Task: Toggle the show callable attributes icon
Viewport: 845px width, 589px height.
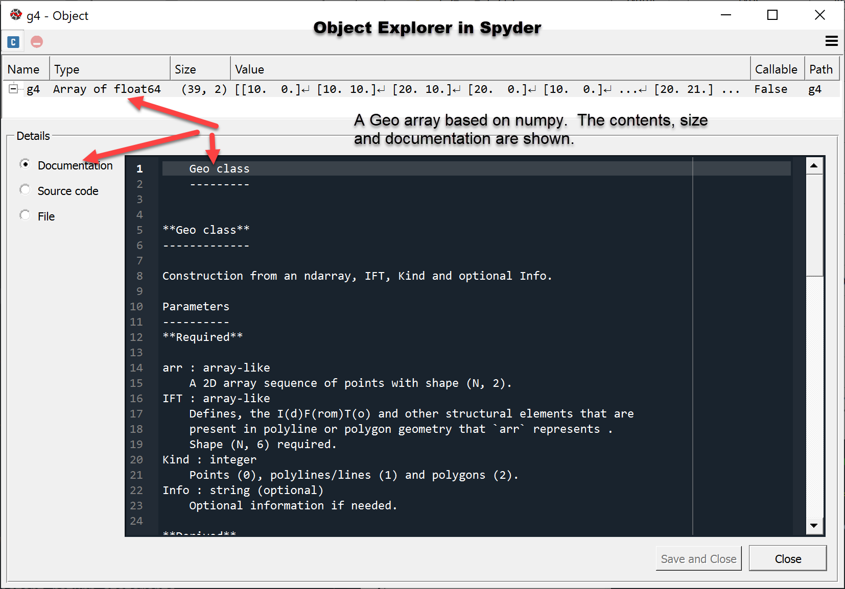Action: 13,42
